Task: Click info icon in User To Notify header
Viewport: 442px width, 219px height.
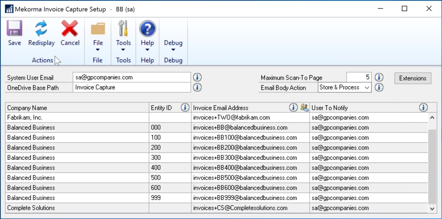Action: coord(423,107)
